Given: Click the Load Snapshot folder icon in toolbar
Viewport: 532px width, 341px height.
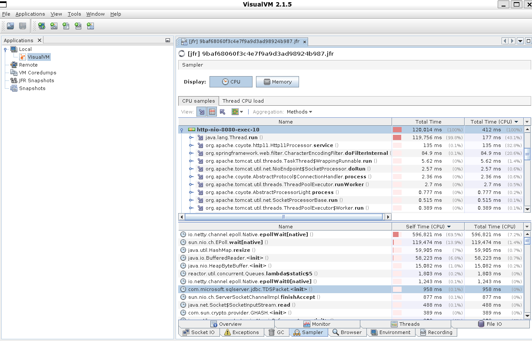Looking at the screenshot, I should coord(10,26).
